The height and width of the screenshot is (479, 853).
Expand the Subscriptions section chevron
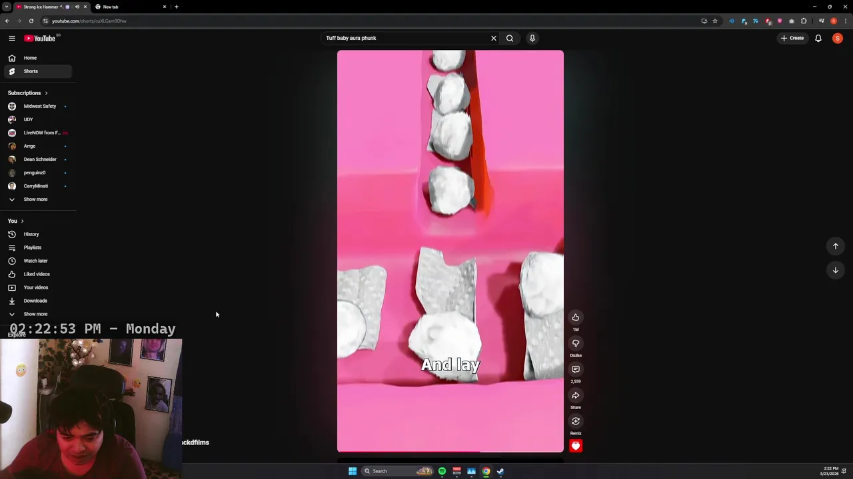pos(46,93)
